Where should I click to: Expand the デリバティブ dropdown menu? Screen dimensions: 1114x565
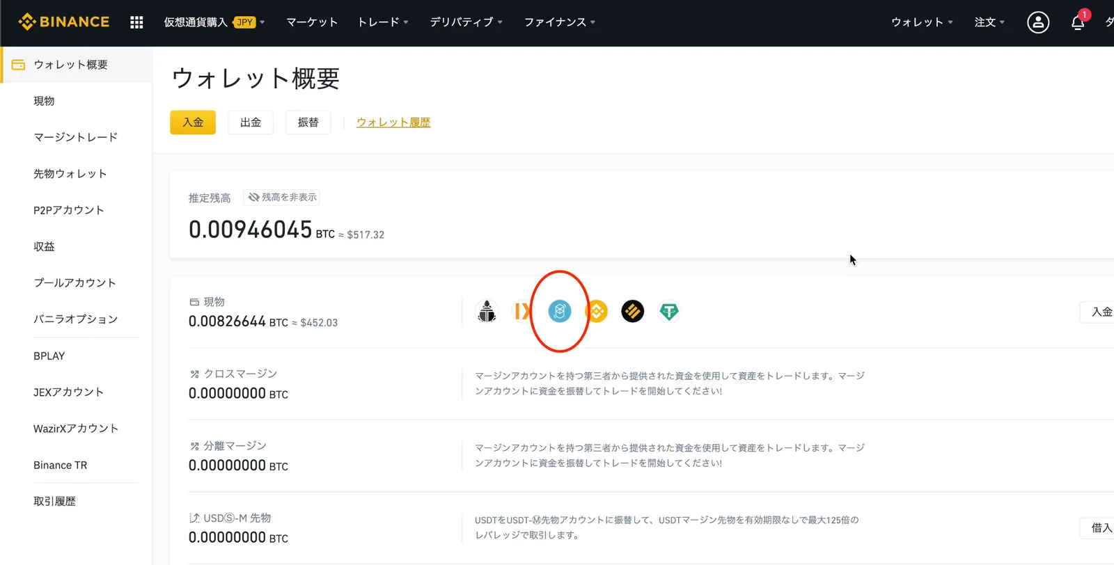coord(466,22)
